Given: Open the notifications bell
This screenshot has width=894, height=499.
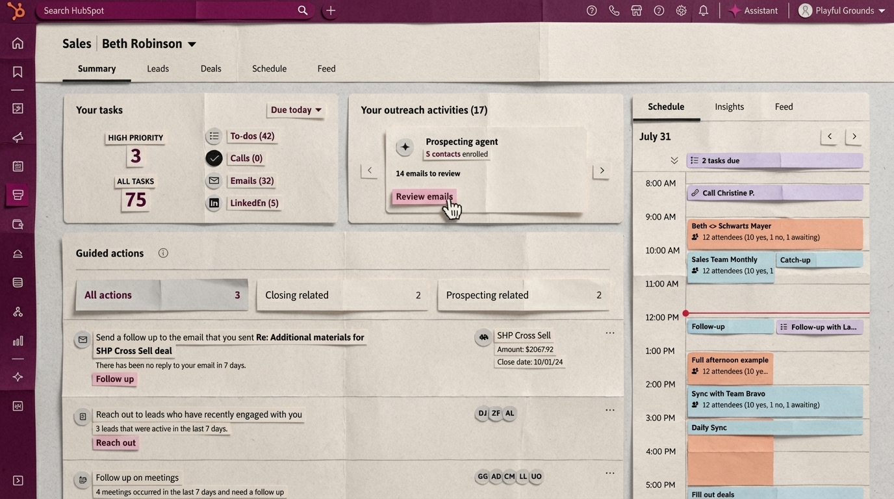Looking at the screenshot, I should click(x=703, y=10).
